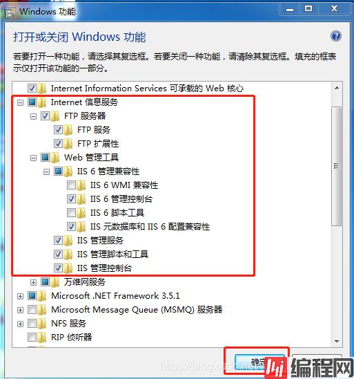Enable the IIS 6 WMI 兼容性 checkbox
This screenshot has height=379, width=354.
[x=71, y=185]
